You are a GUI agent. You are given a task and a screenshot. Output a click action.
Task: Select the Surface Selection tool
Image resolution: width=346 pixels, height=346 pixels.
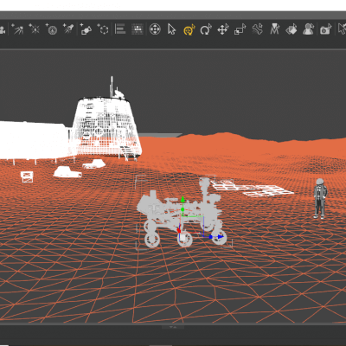click(292, 29)
